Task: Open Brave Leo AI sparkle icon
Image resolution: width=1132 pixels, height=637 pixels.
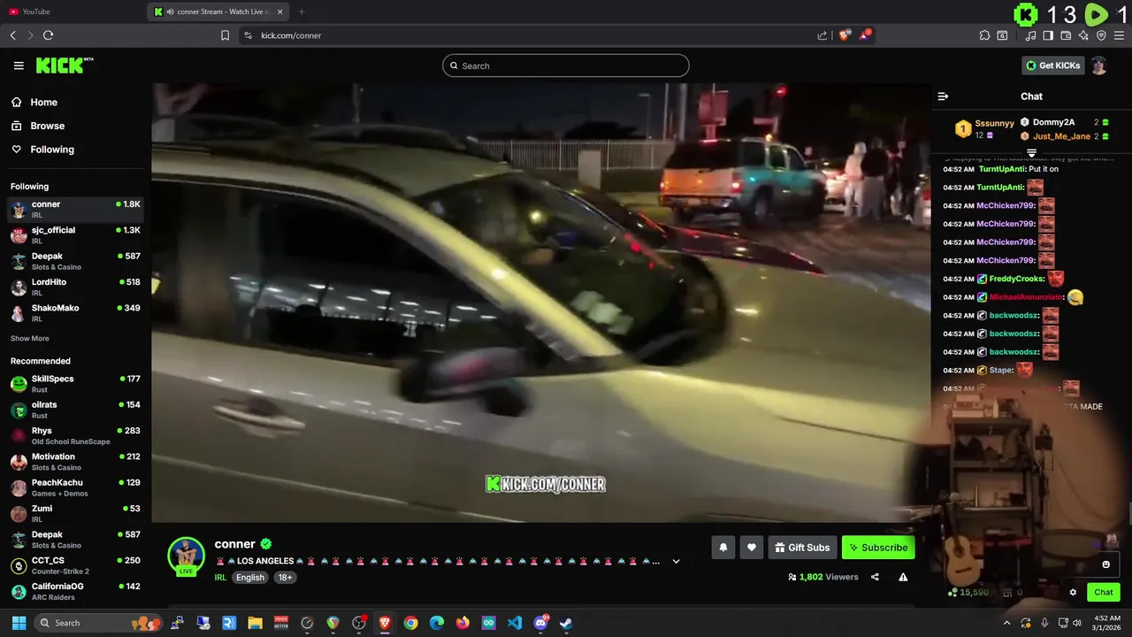Action: (x=1083, y=35)
